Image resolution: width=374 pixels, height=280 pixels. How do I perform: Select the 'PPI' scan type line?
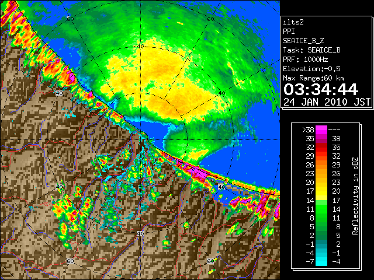289,32
